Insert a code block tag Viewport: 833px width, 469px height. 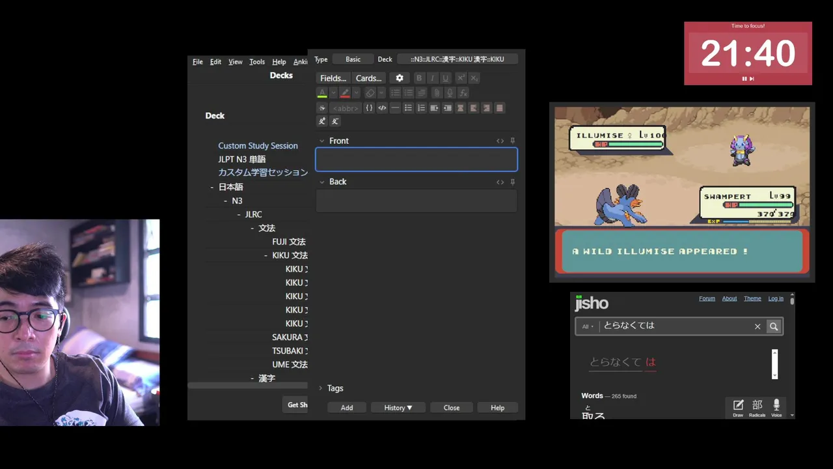pos(382,108)
